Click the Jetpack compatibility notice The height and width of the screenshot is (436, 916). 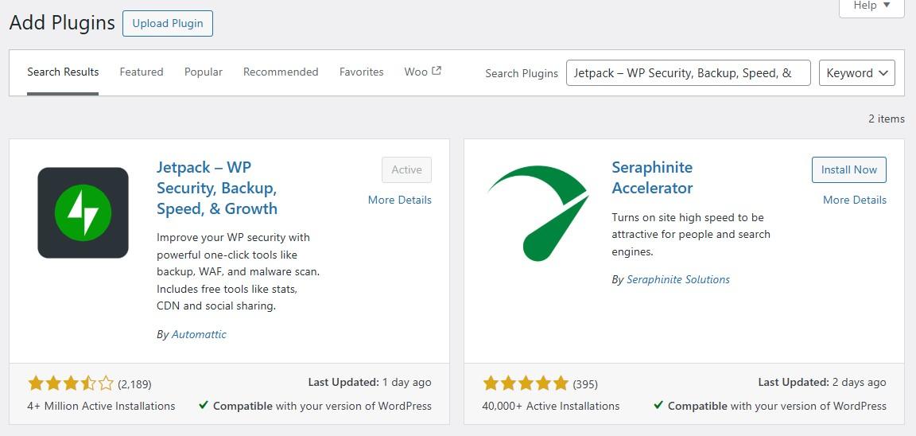[315, 406]
